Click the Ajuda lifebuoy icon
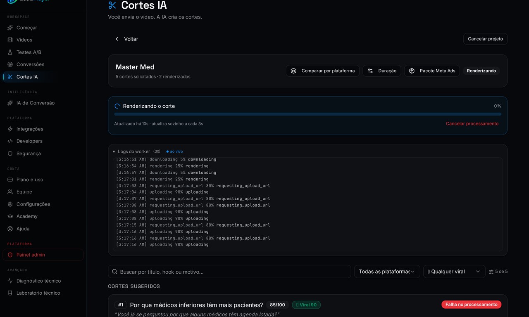The height and width of the screenshot is (317, 529). pos(10,229)
